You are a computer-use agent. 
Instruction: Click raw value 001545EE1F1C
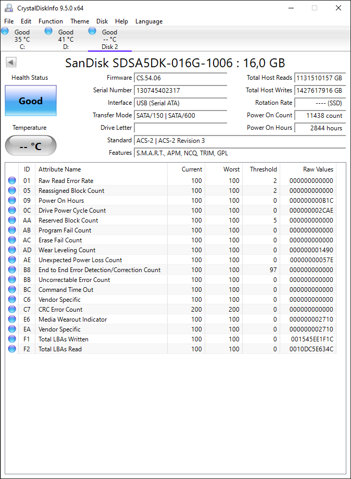[x=312, y=339]
